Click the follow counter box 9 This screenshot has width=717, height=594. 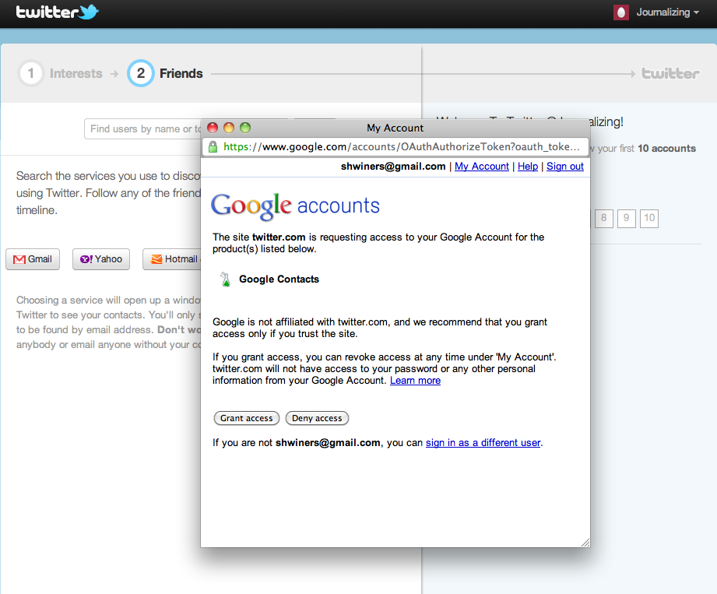click(x=627, y=218)
